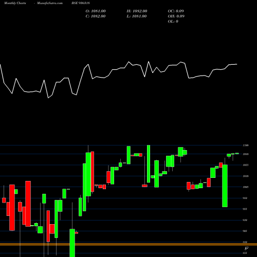Image resolution: width=257 pixels, height=257 pixels.
Task: Click the orange horizontal level line
Action: coord(128,244)
